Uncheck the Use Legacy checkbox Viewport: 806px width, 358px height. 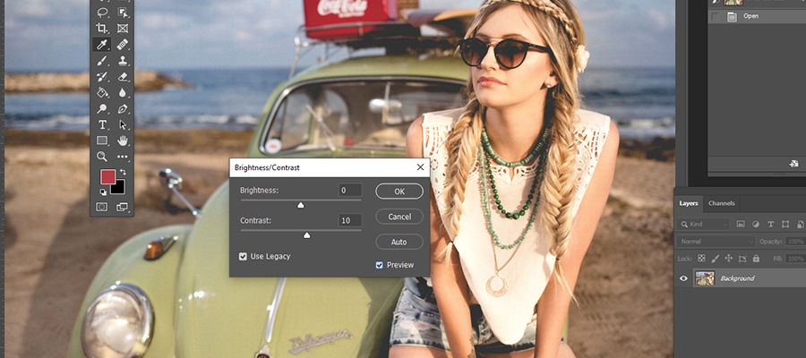[243, 256]
